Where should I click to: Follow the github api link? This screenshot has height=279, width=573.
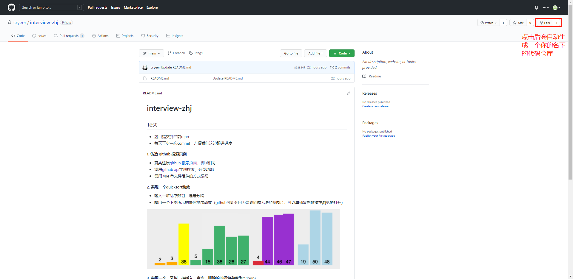click(x=170, y=169)
